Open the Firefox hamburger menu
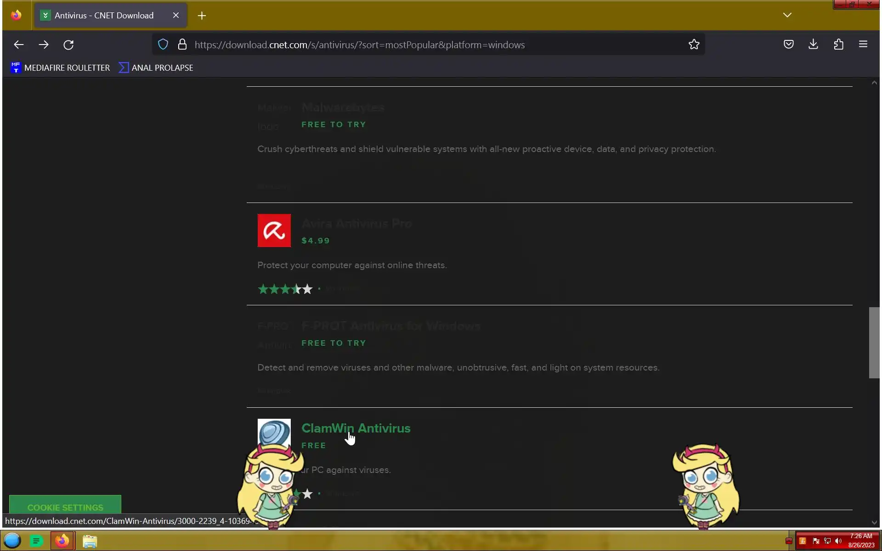882x551 pixels. (x=863, y=45)
